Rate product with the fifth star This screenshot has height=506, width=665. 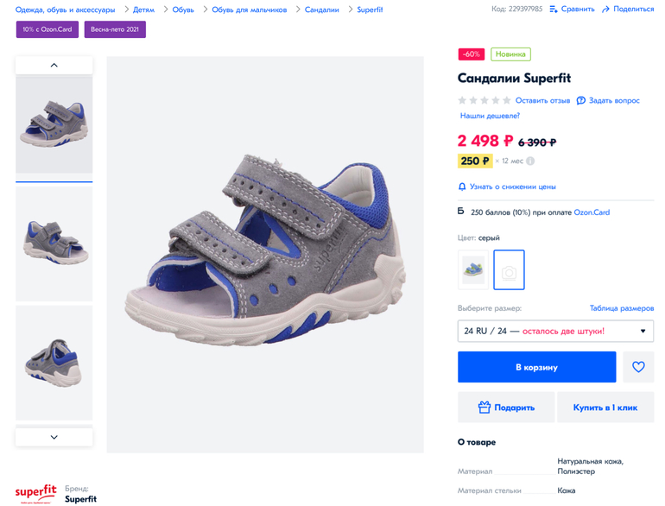pos(507,100)
